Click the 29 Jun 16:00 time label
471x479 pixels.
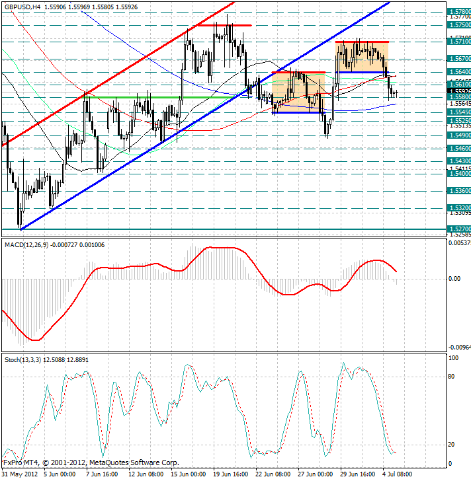pos(357,474)
